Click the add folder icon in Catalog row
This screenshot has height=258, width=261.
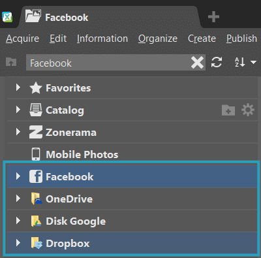pyautogui.click(x=228, y=110)
